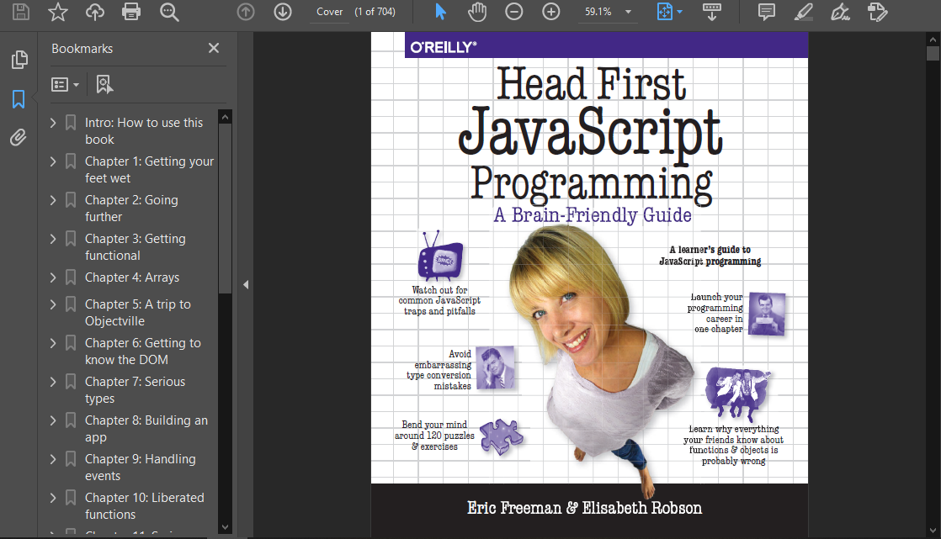Click the bookmark icon beside Chapter 4: Arrays
Image resolution: width=941 pixels, height=539 pixels.
(x=71, y=277)
